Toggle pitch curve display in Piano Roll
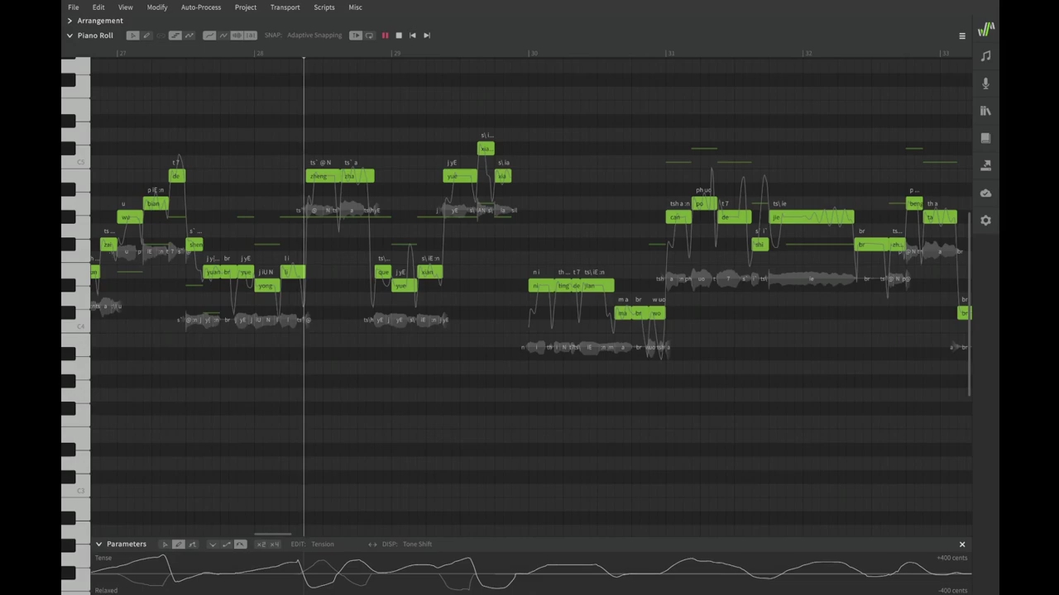 [209, 36]
